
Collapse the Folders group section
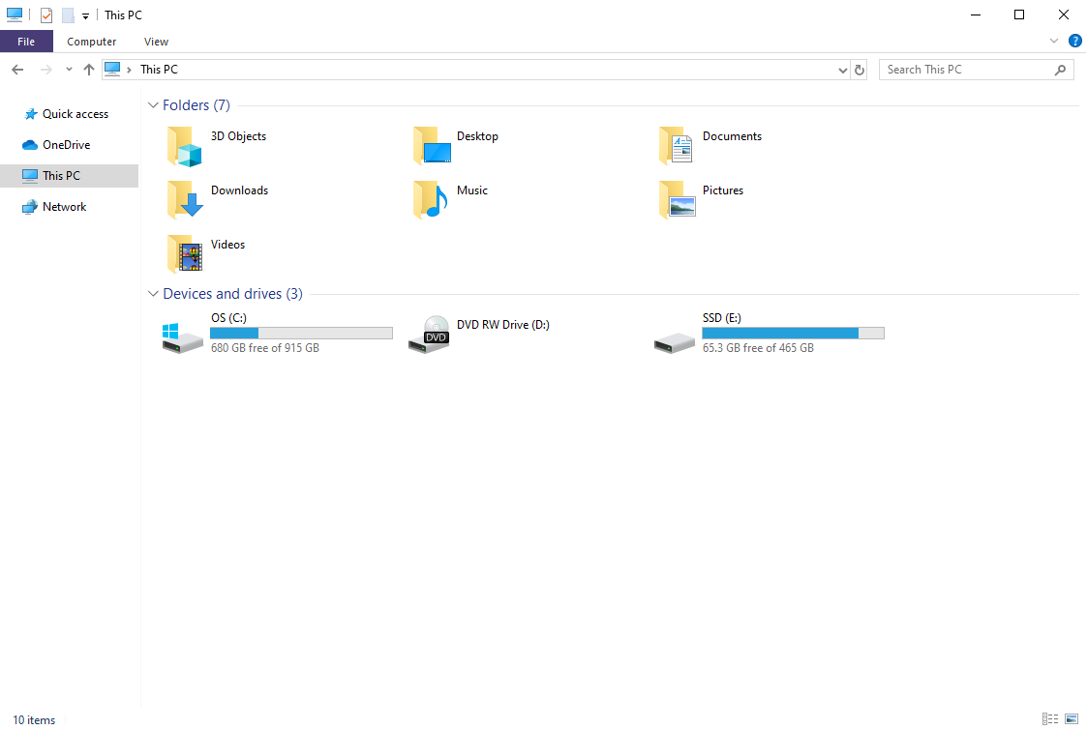click(153, 105)
